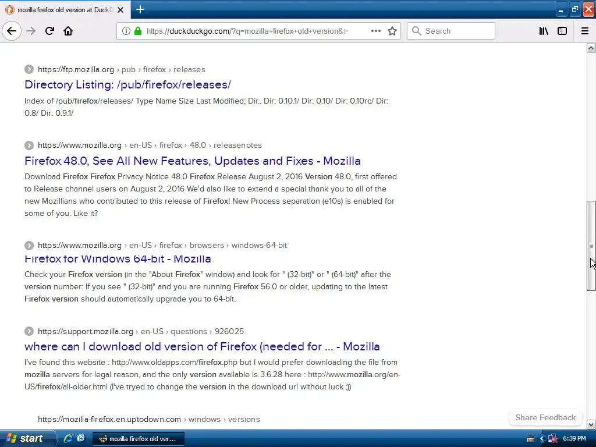The width and height of the screenshot is (596, 447).
Task: Expand hidden tray icons arrow
Action: [542, 439]
